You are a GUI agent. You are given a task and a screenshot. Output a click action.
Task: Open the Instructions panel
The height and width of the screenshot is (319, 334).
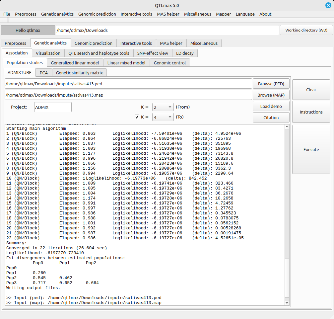[x=311, y=112]
